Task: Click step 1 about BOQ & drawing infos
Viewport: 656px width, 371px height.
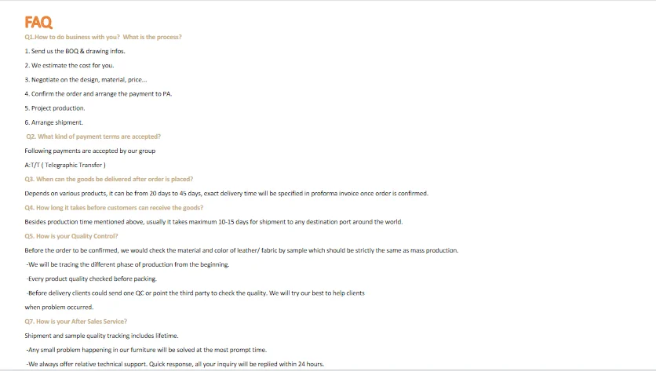Action: (x=75, y=51)
